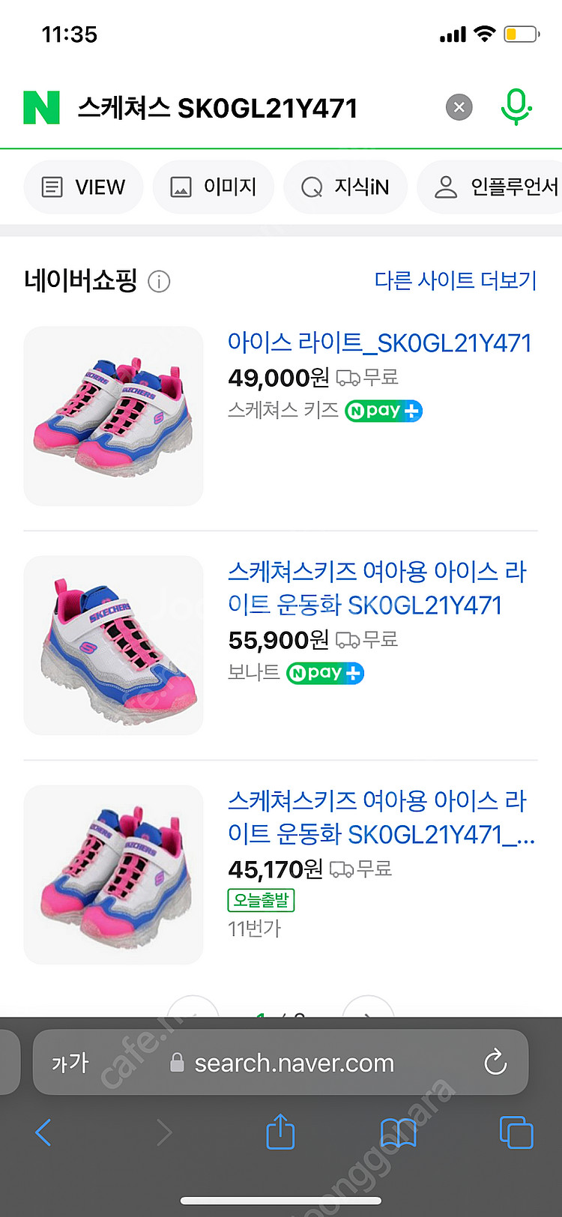
Task: Go back with Safari back arrow
Action: tap(43, 1132)
